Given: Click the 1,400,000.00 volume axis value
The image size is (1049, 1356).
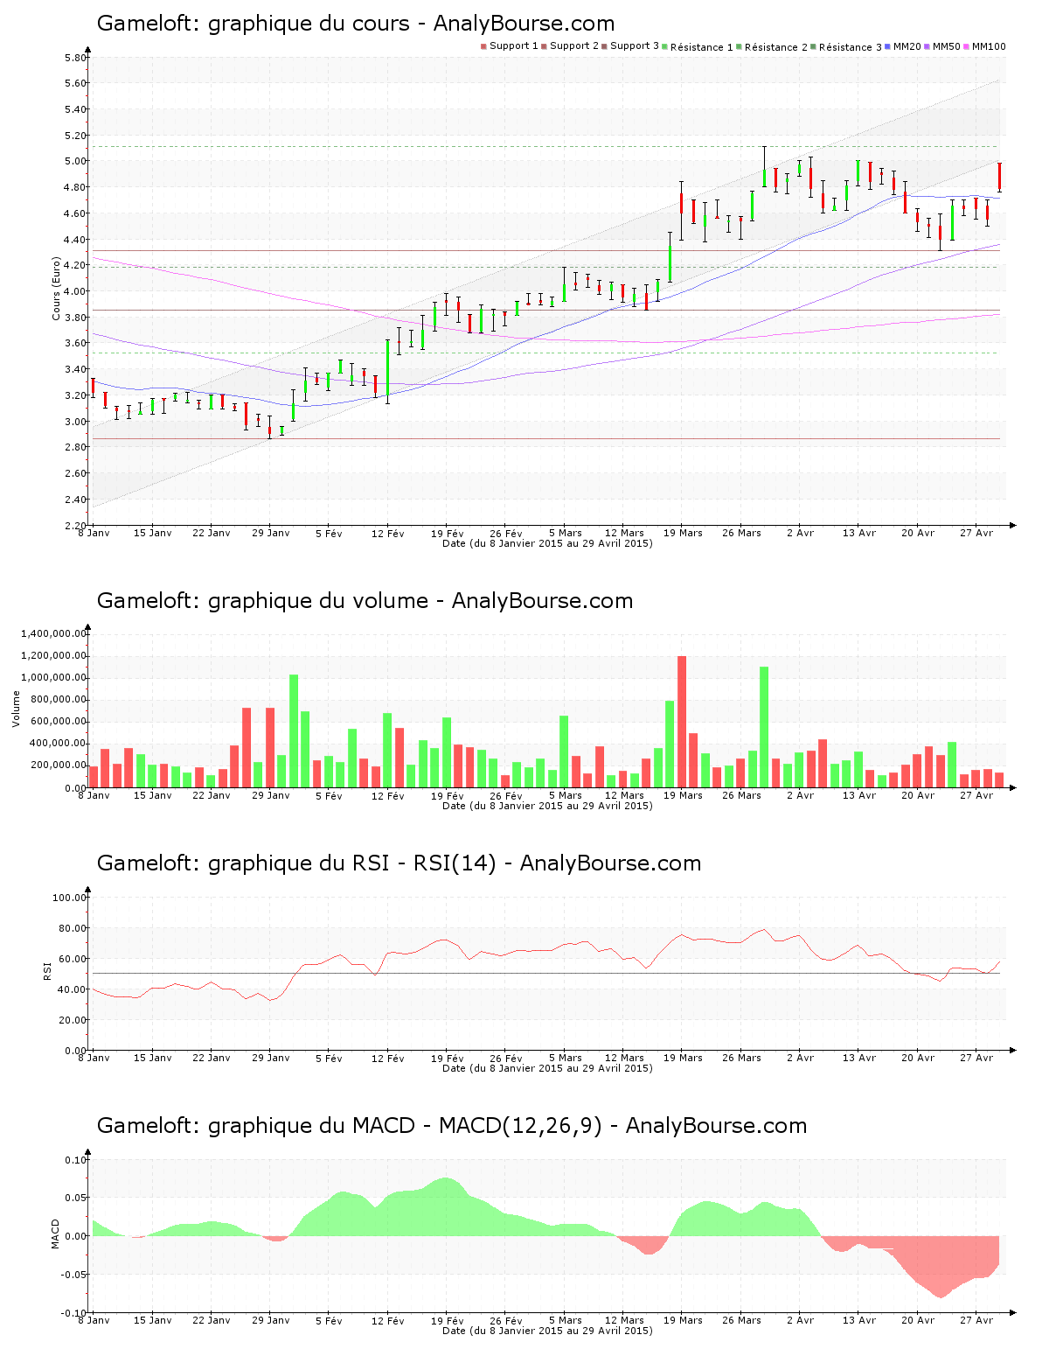Looking at the screenshot, I should point(52,633).
